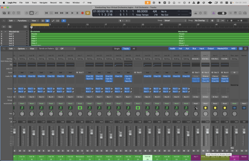The height and width of the screenshot is (161, 249).
Task: Open the Tracks area Functions menu
Action: coord(23,21)
